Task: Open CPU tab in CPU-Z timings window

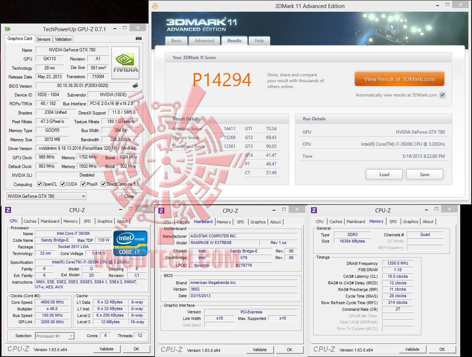Action: click(320, 222)
